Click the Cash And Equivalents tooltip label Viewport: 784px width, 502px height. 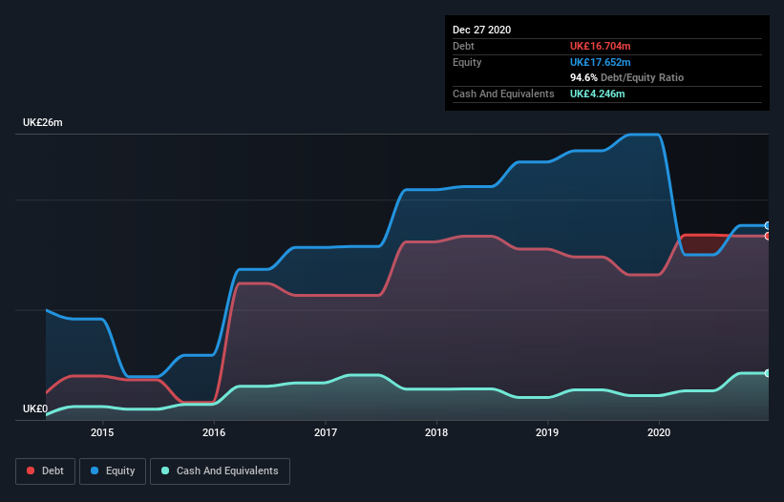[x=503, y=94]
